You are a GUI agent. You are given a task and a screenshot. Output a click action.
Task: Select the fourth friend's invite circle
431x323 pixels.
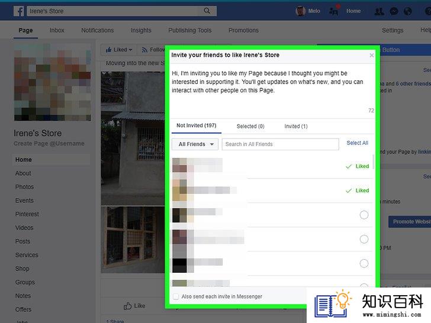364,239
